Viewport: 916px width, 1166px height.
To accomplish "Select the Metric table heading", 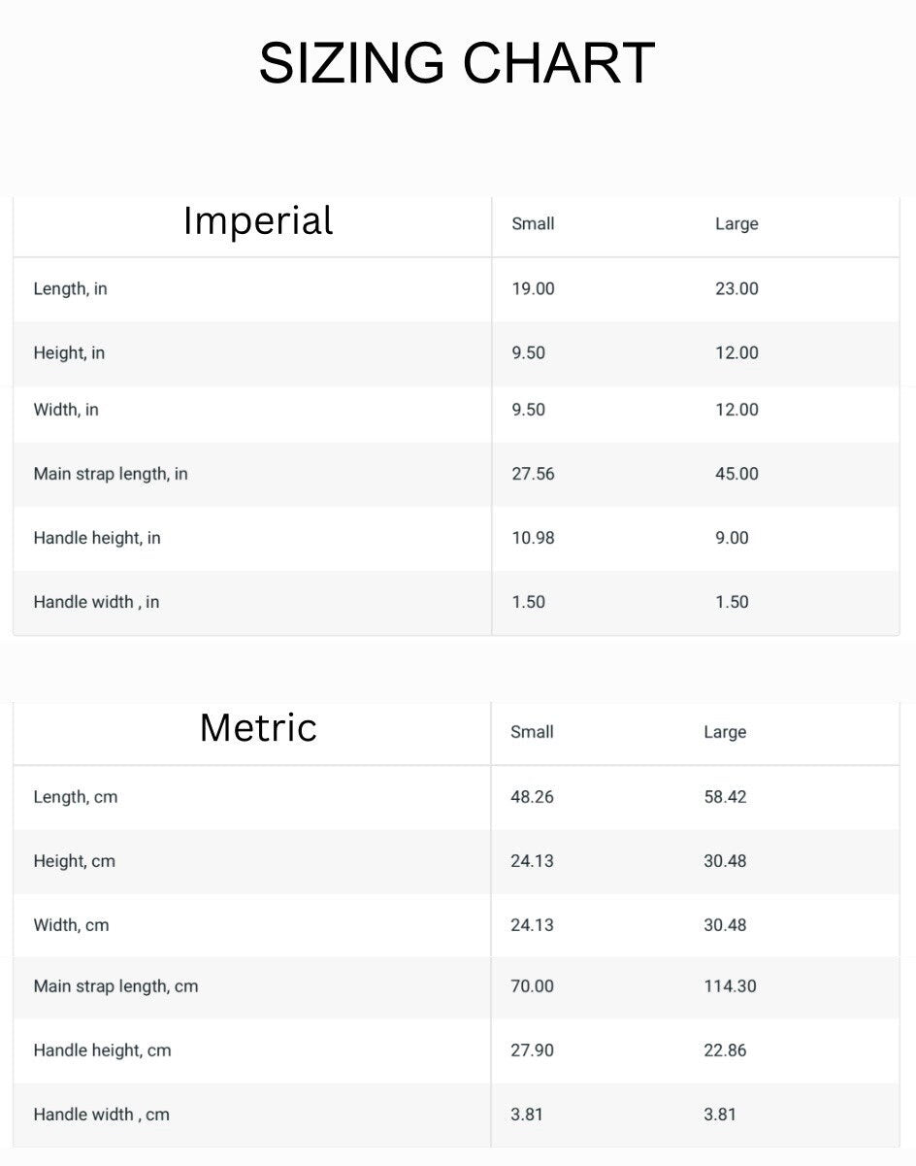I will 258,727.
